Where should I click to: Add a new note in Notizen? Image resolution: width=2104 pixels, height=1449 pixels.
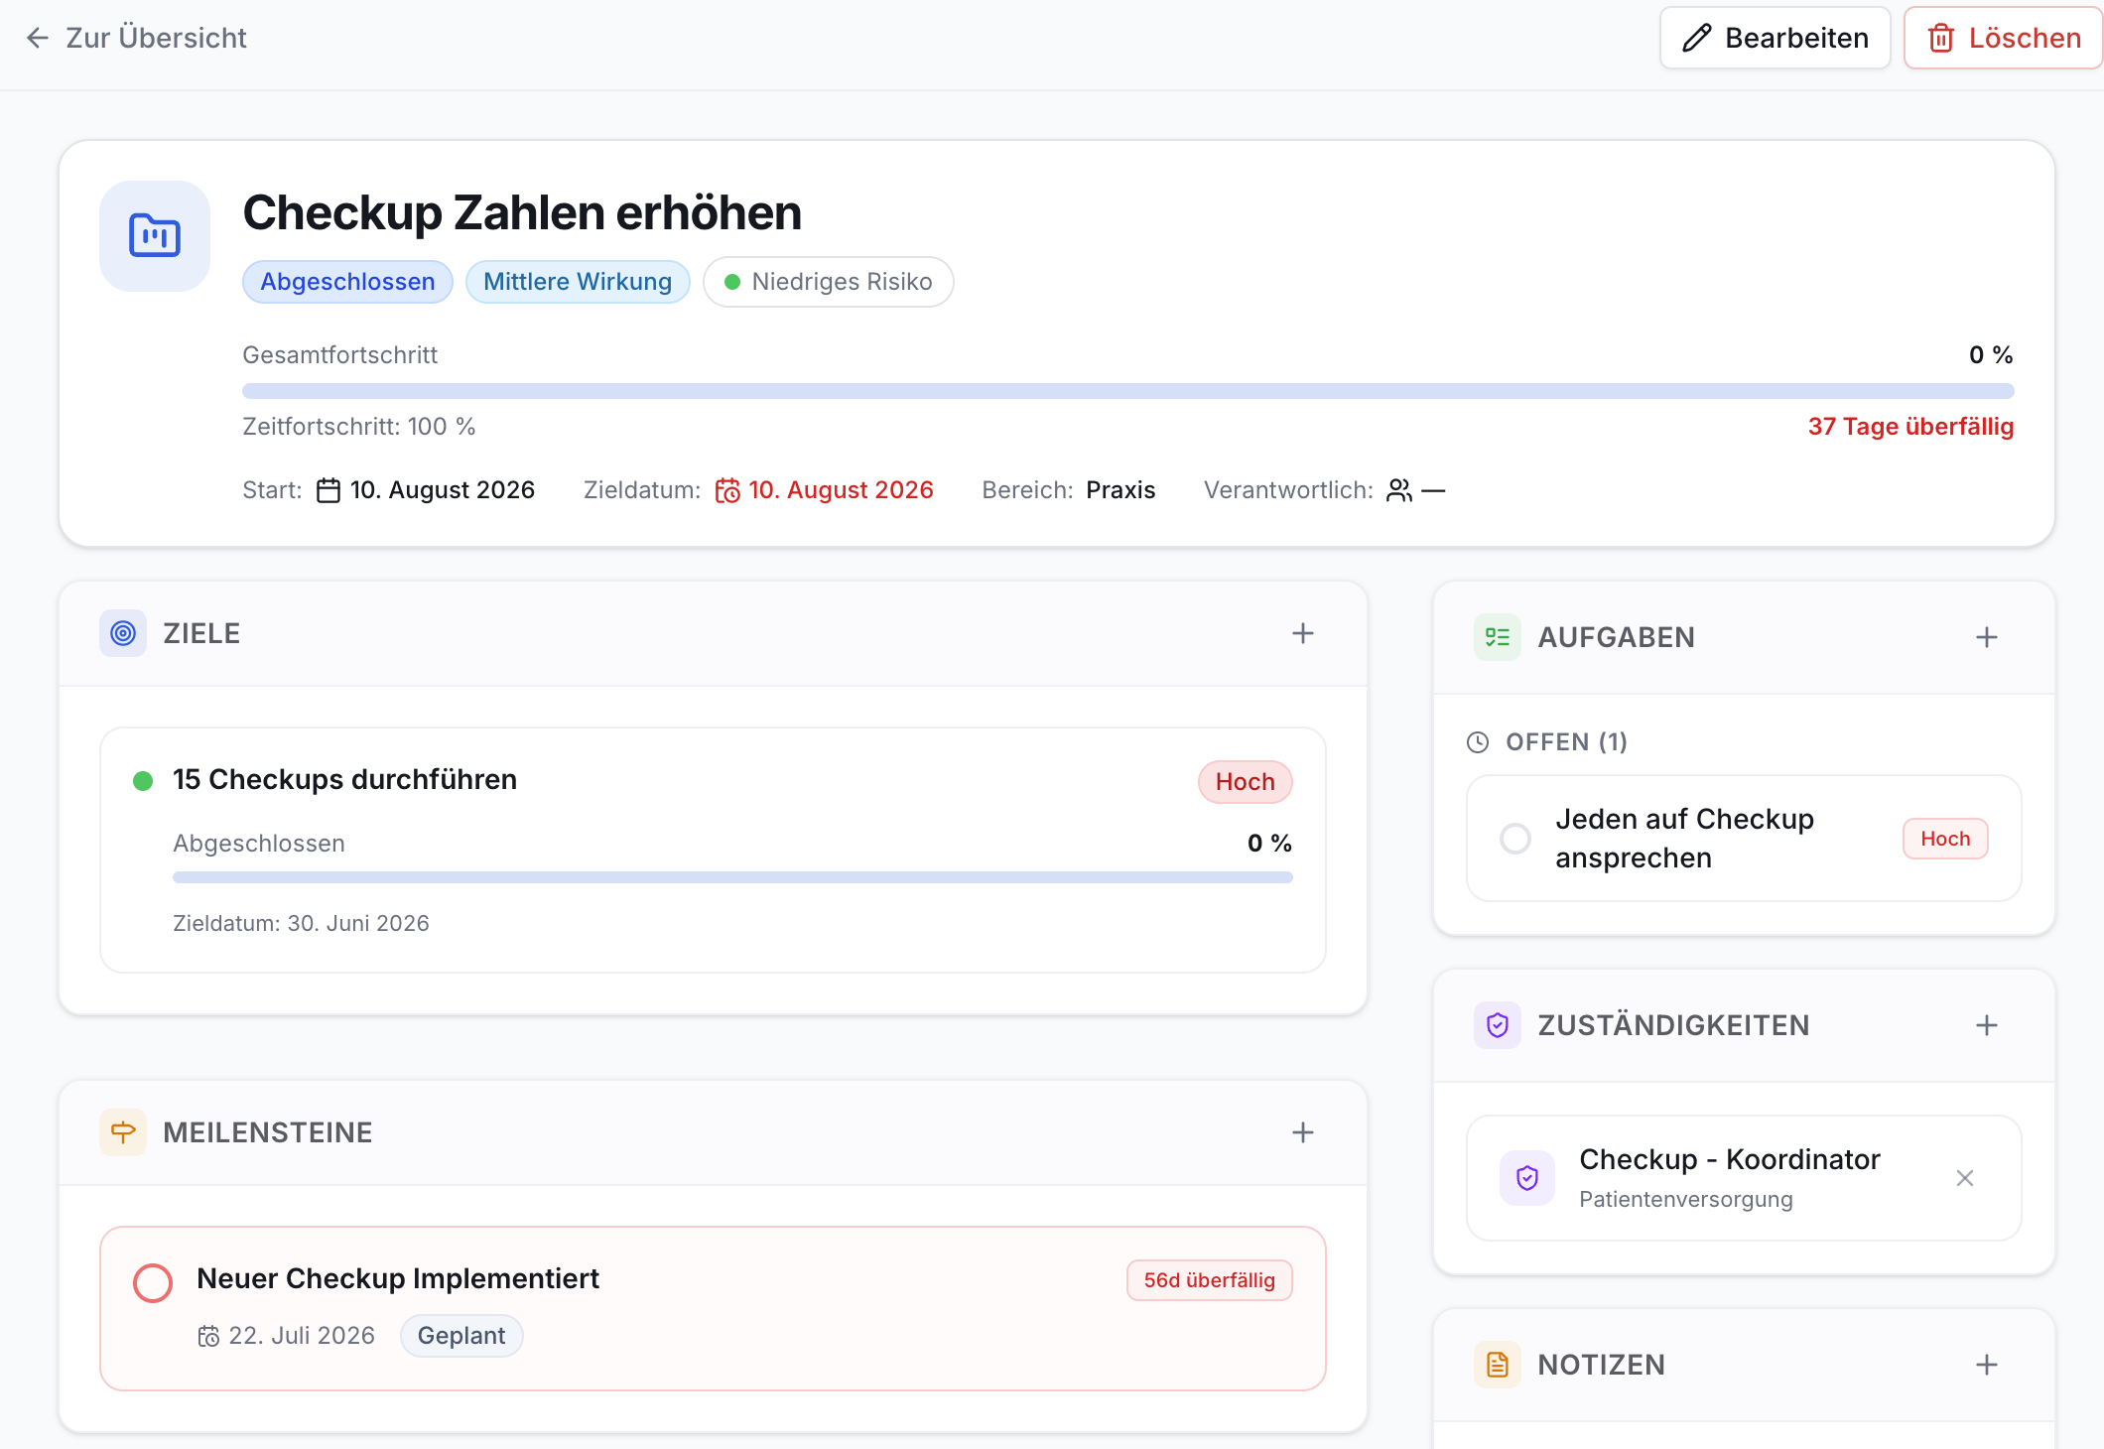(1987, 1365)
